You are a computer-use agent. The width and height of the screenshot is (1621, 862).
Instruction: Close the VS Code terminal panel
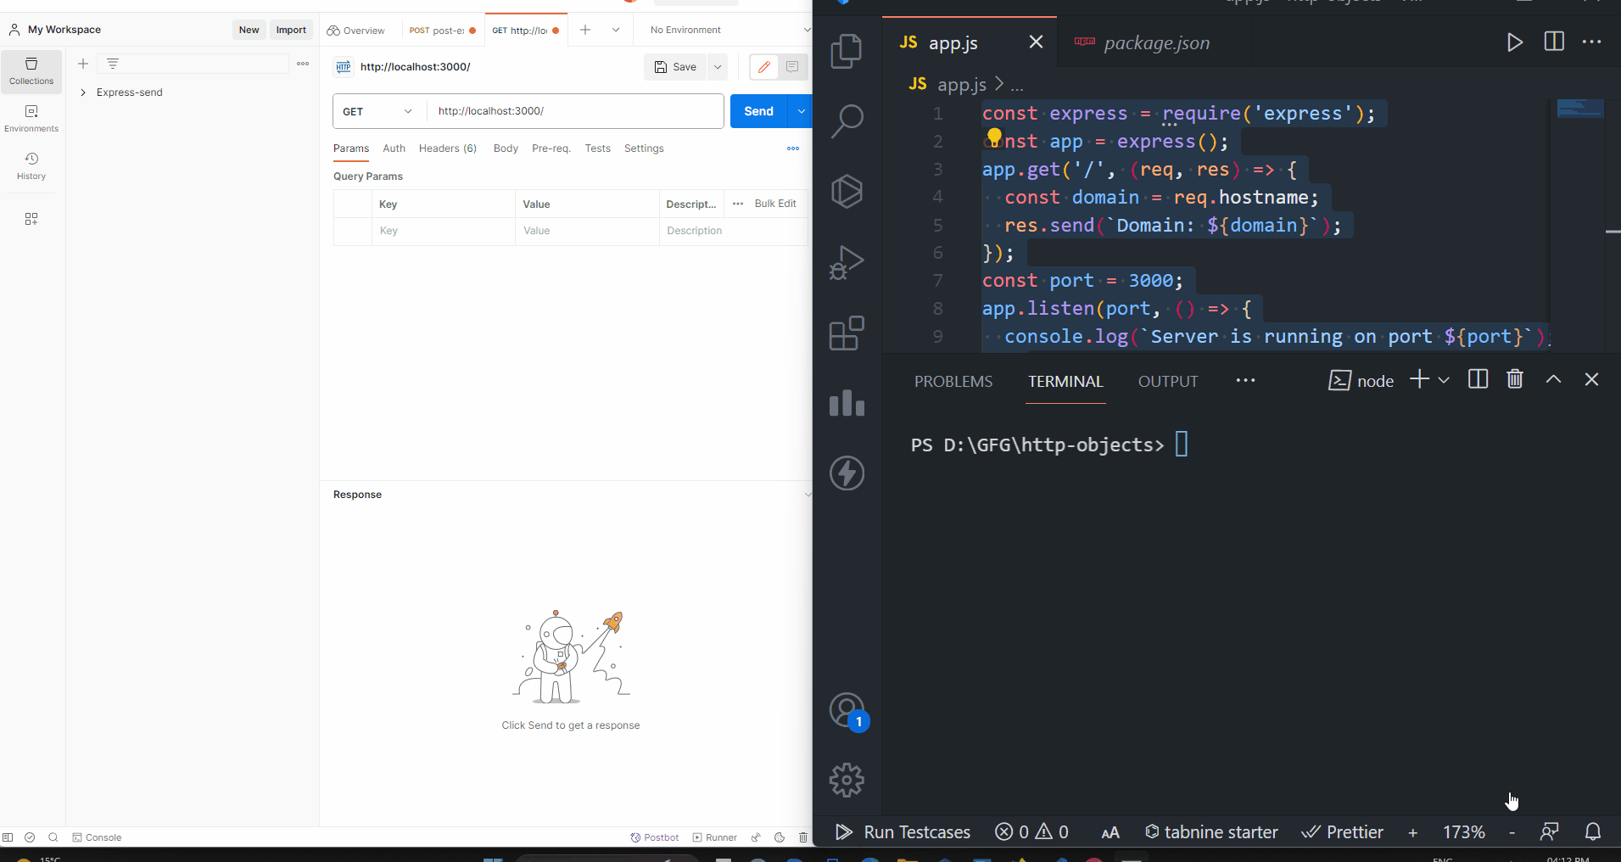click(x=1591, y=379)
